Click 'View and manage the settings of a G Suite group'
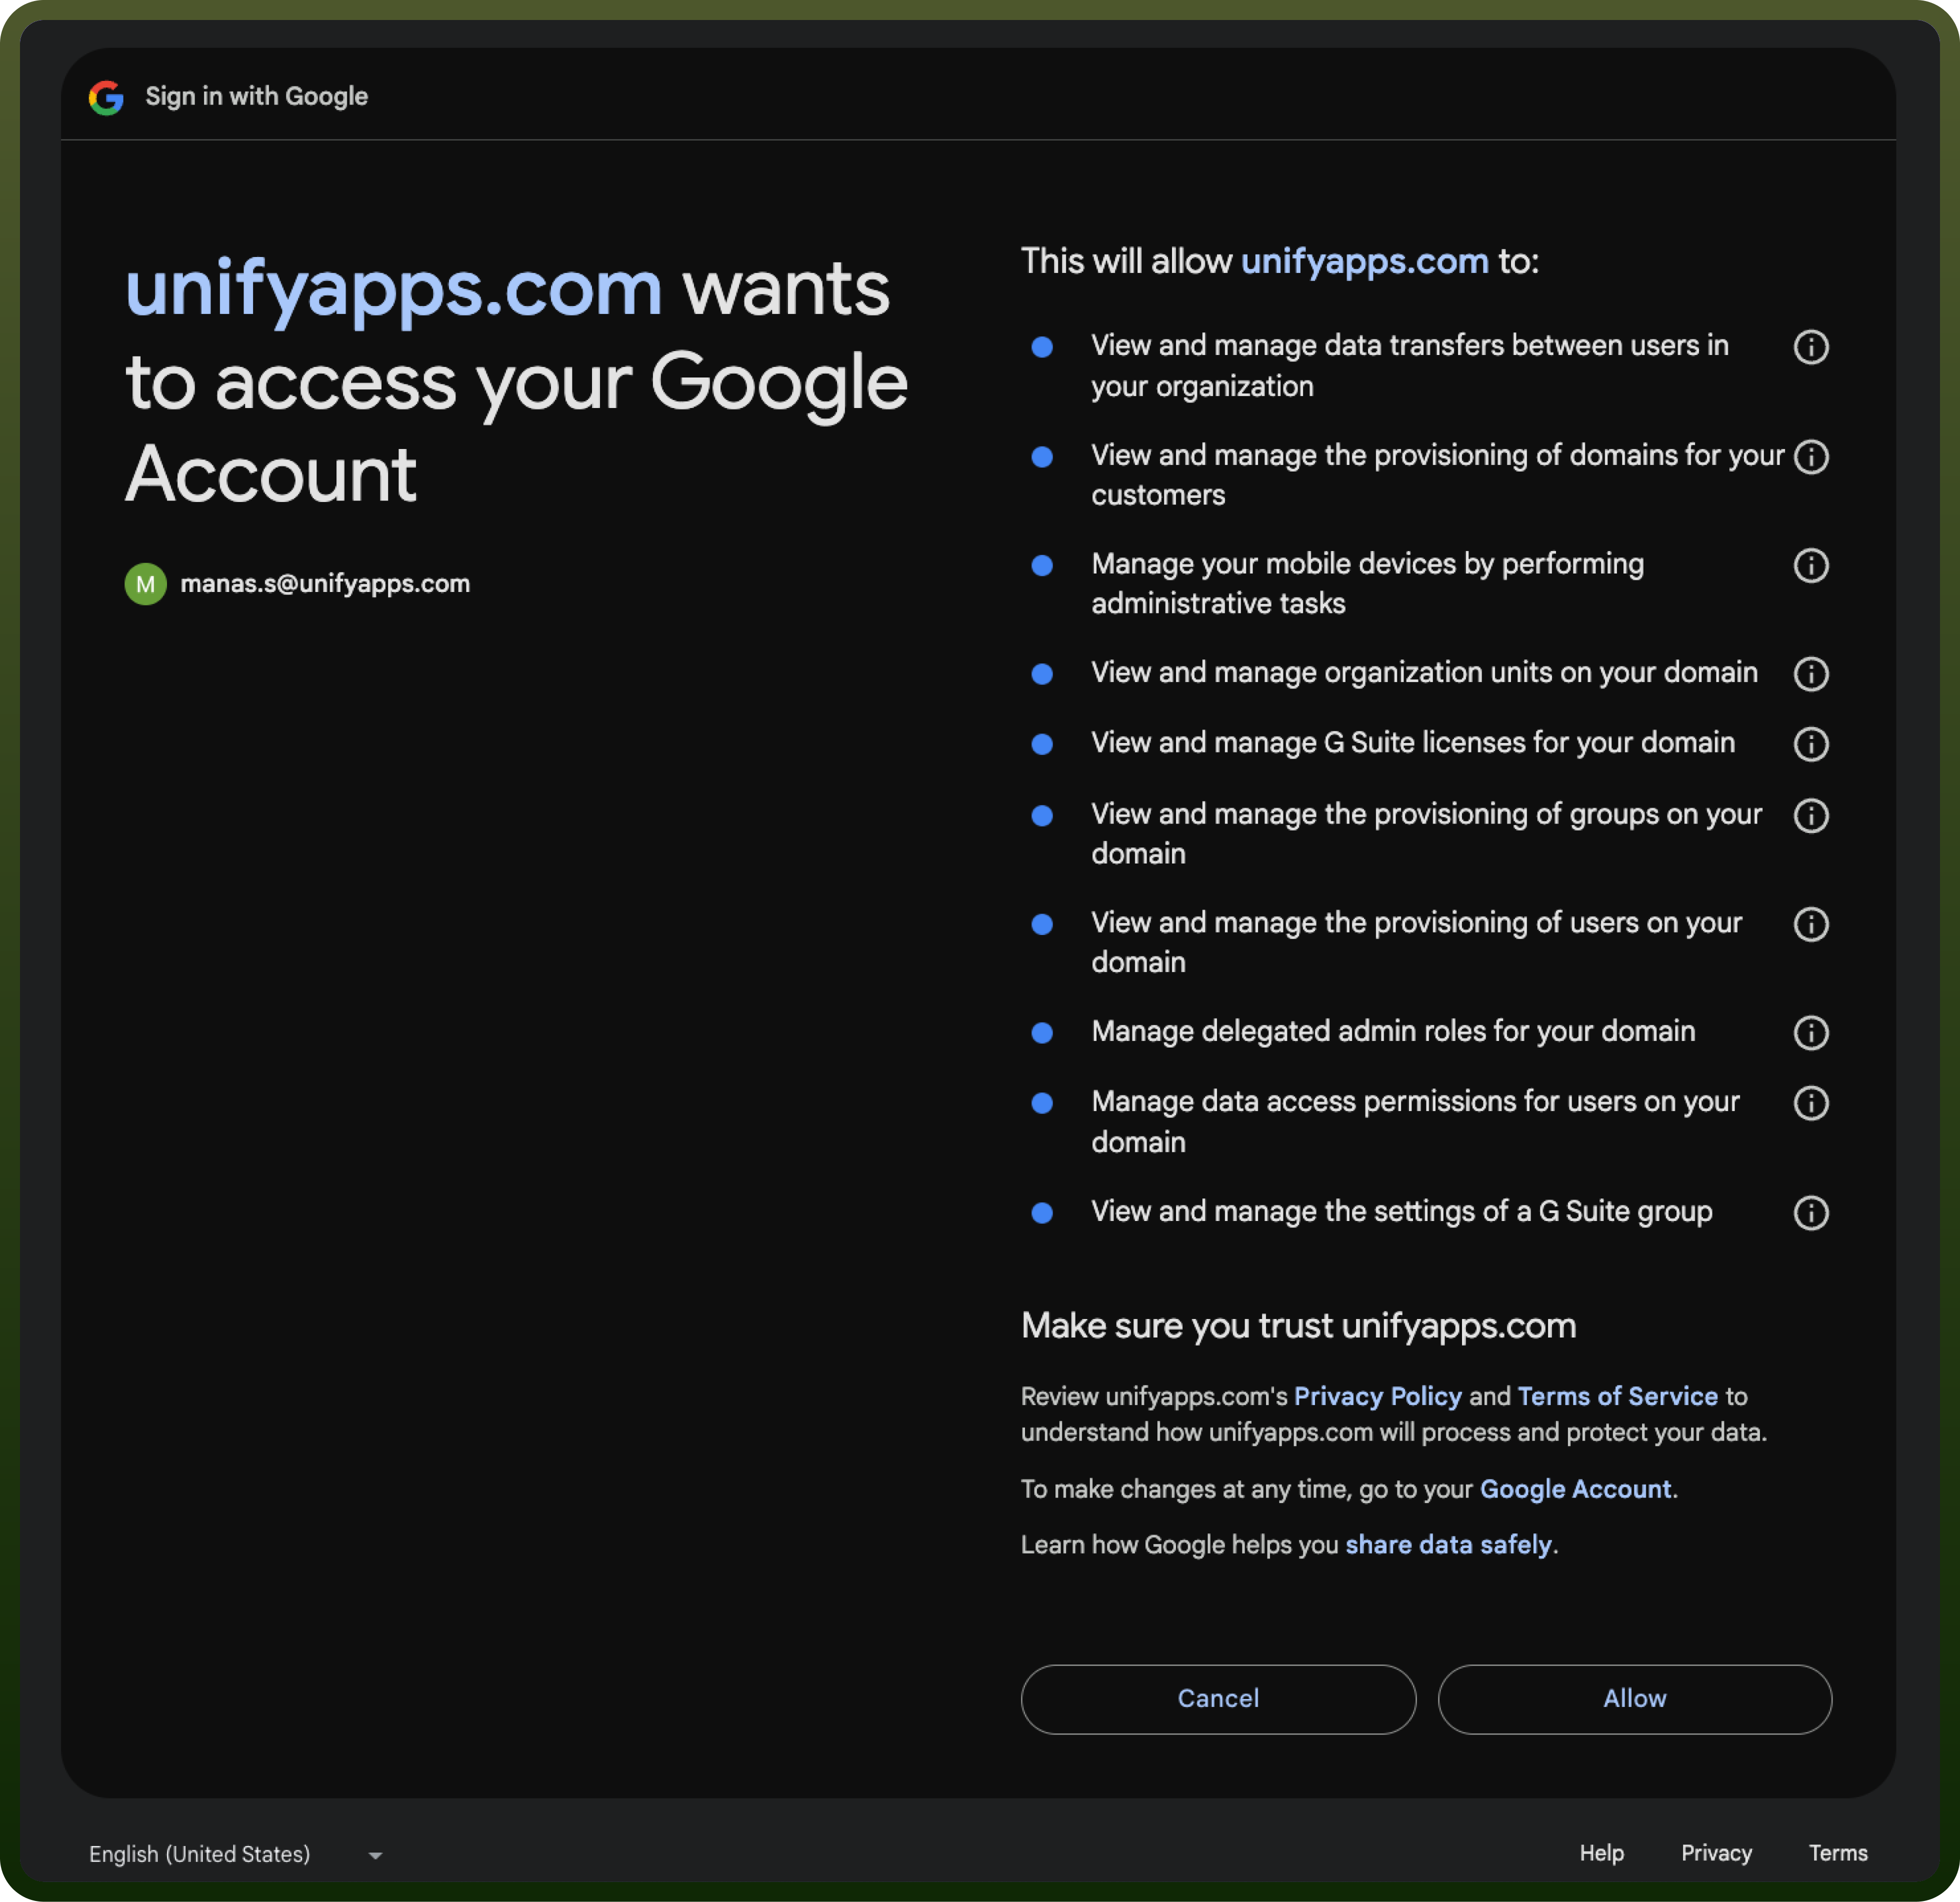Screen dimensions: 1960x1902 tap(1402, 1211)
